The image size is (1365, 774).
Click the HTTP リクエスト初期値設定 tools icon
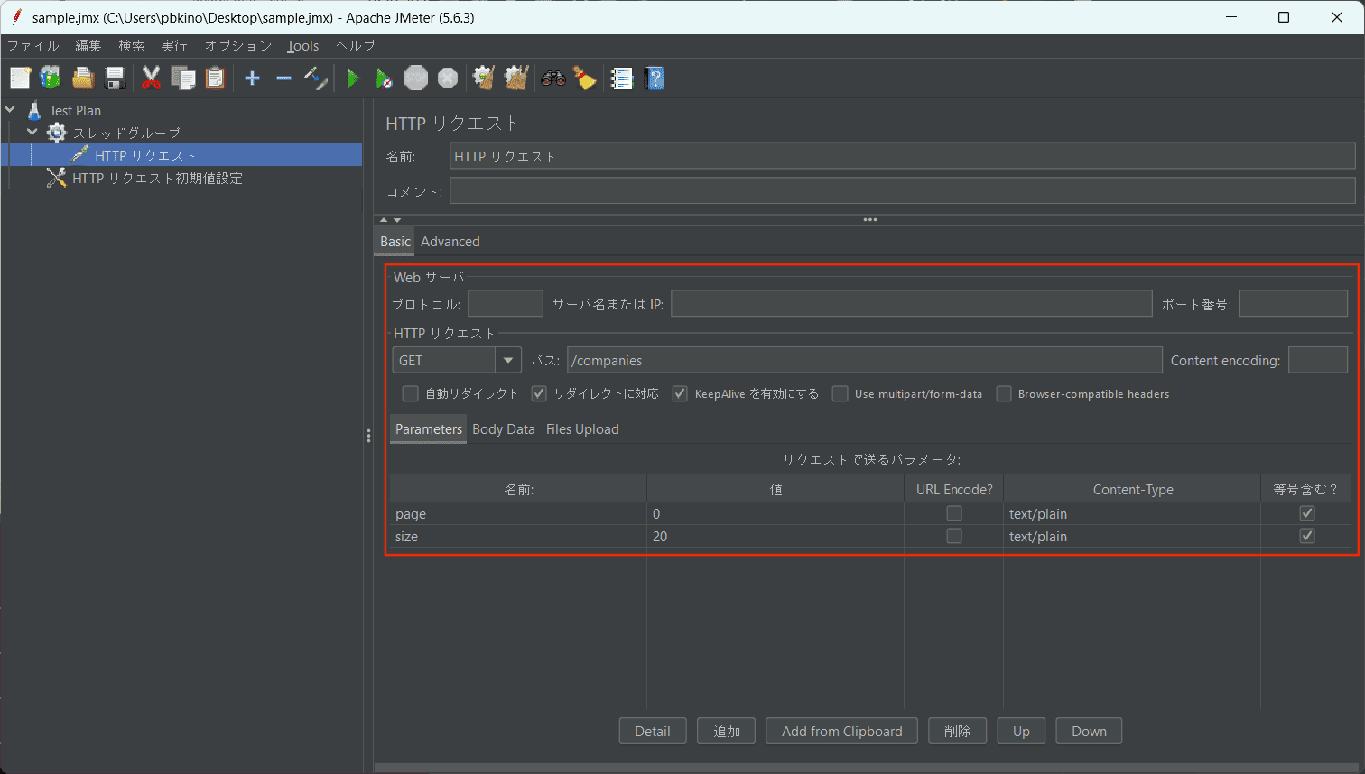pyautogui.click(x=56, y=178)
